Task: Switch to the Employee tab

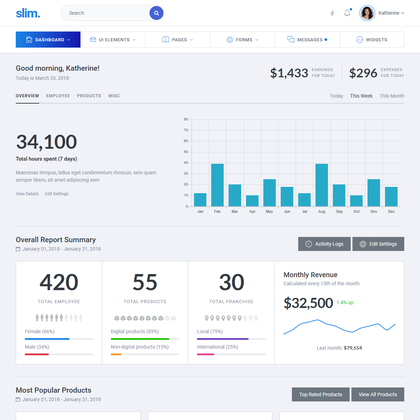Action: click(58, 96)
